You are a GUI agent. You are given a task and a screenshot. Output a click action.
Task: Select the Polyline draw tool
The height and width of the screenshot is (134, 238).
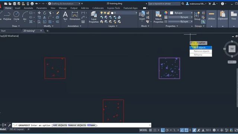pyautogui.click(x=7, y=16)
